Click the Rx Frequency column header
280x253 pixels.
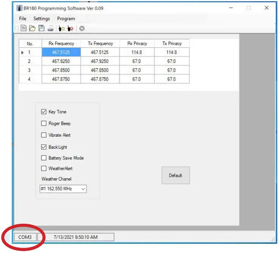[x=61, y=44]
